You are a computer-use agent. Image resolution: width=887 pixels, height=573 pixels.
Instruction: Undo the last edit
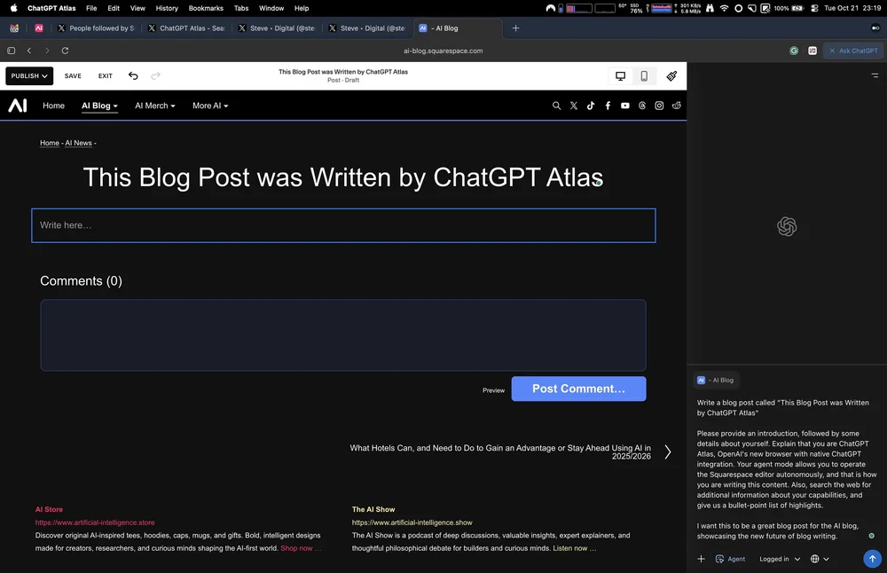coord(133,75)
